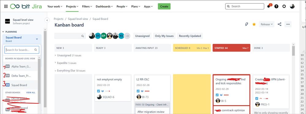This screenshot has width=306, height=114.
Task: Toggle the Recently Updated quick filter
Action: tap(190, 36)
